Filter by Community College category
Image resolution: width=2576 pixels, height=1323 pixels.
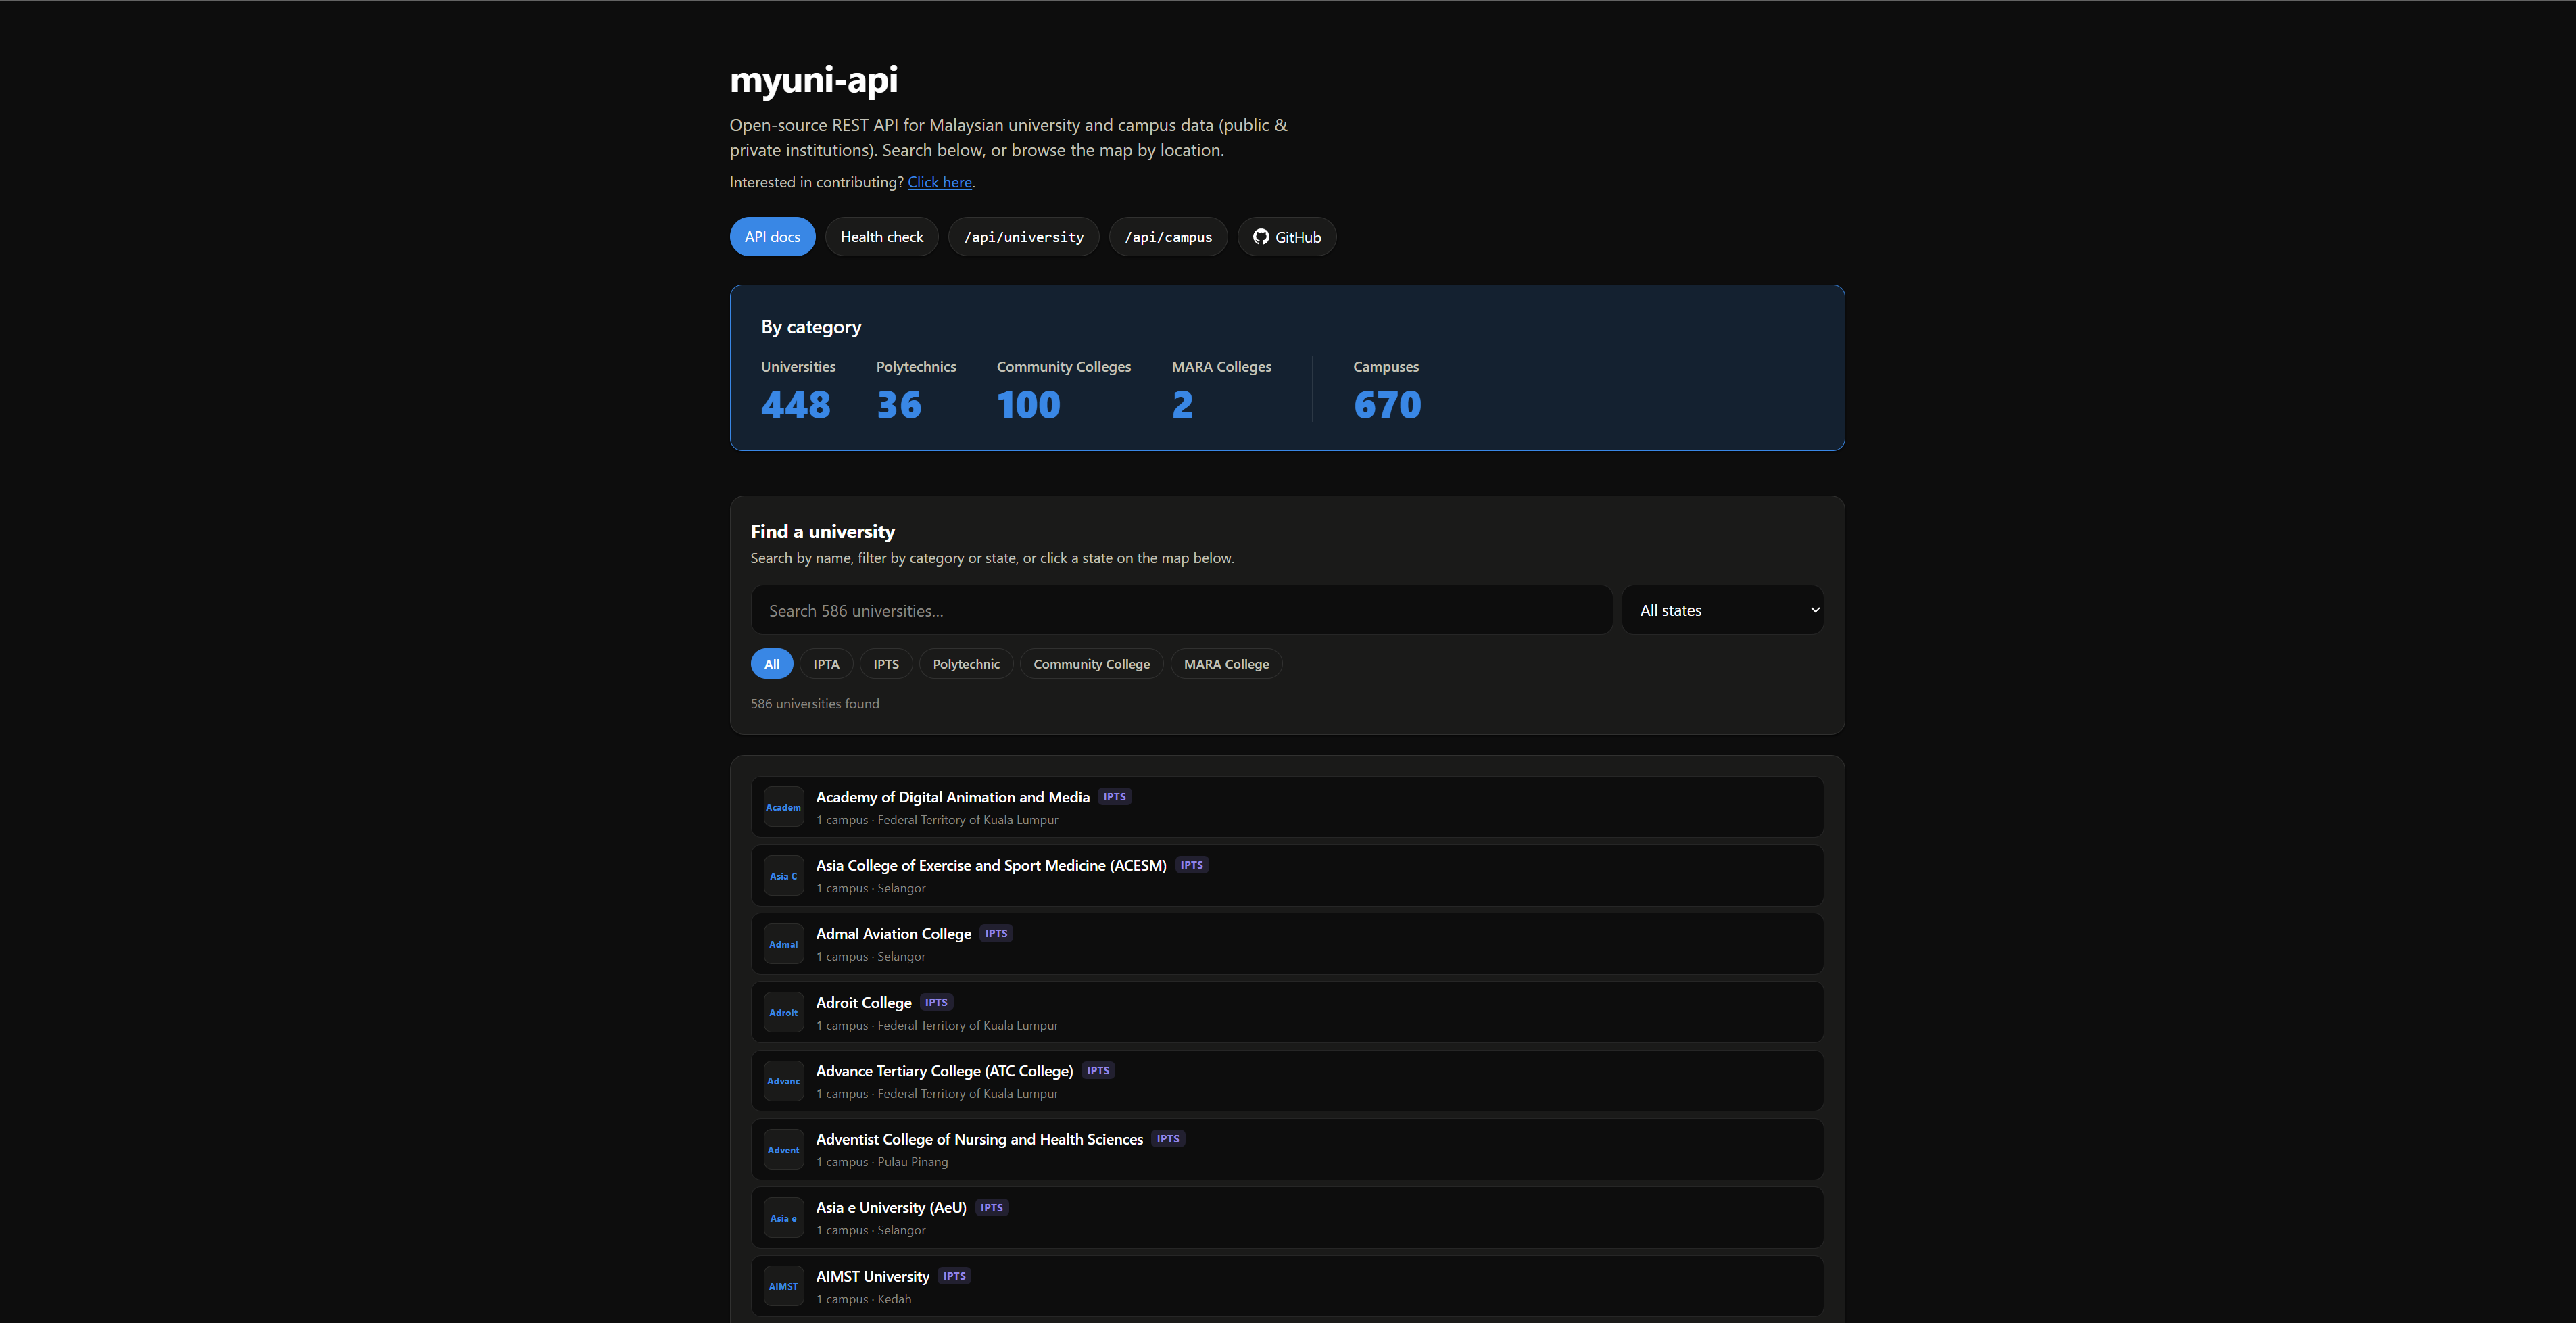click(1091, 664)
